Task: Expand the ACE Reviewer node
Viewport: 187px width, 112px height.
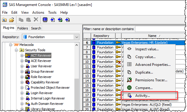Action: coord(22,61)
